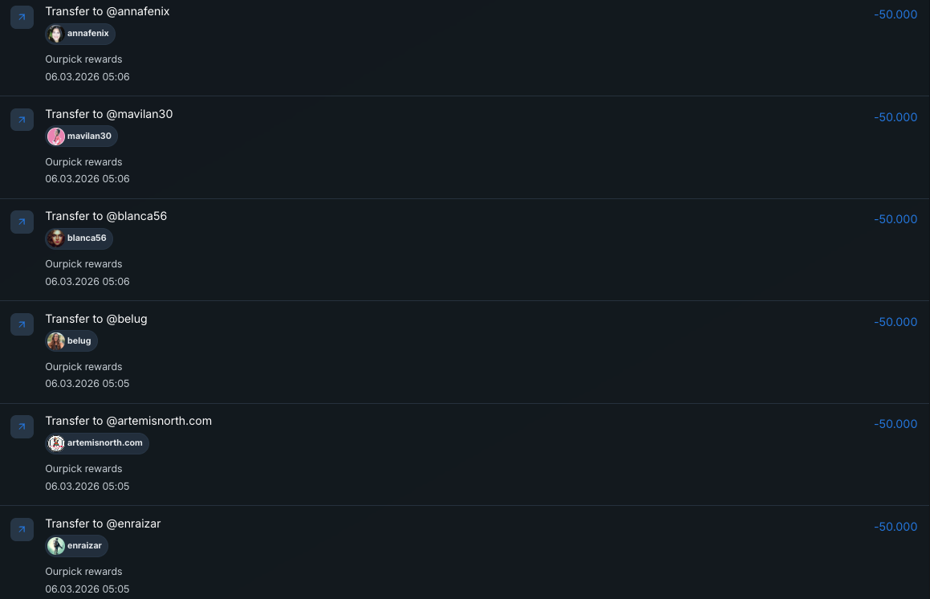This screenshot has width=930, height=599.
Task: Click the transfer arrow icon beside artemisnorth.com transfer
Action: click(22, 426)
